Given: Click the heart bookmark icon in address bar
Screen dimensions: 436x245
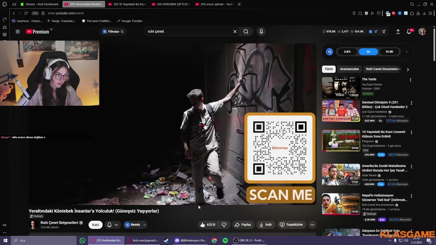Looking at the screenshot, I should pos(378,13).
